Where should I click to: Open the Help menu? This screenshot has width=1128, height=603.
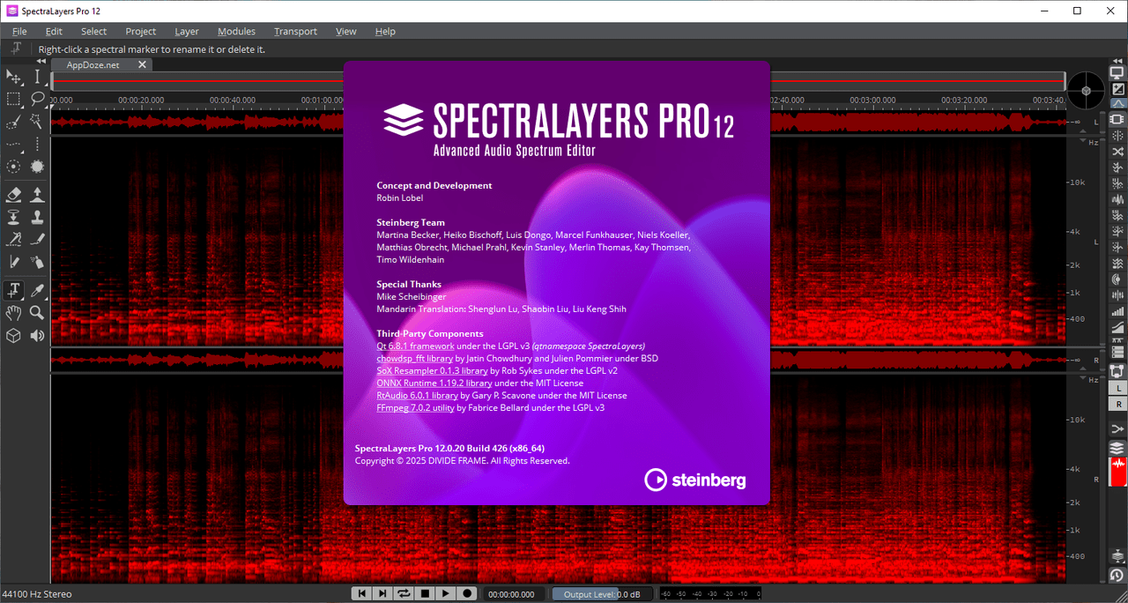tap(385, 31)
